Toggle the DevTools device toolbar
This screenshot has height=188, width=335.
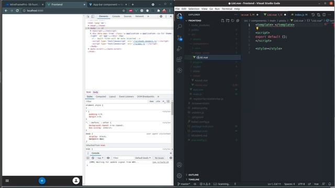93,16
